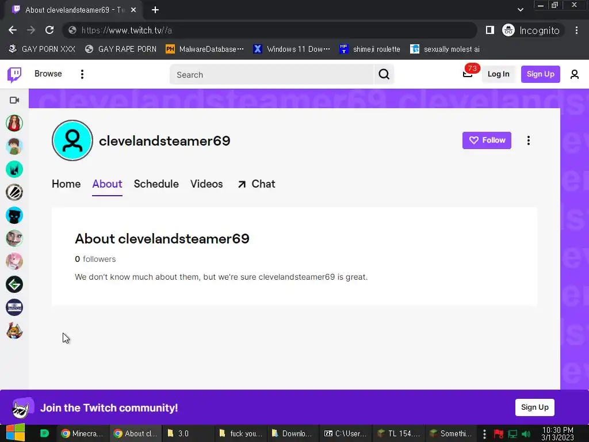
Task: Open the Windows 11 Dow... bookmark
Action: [x=292, y=49]
